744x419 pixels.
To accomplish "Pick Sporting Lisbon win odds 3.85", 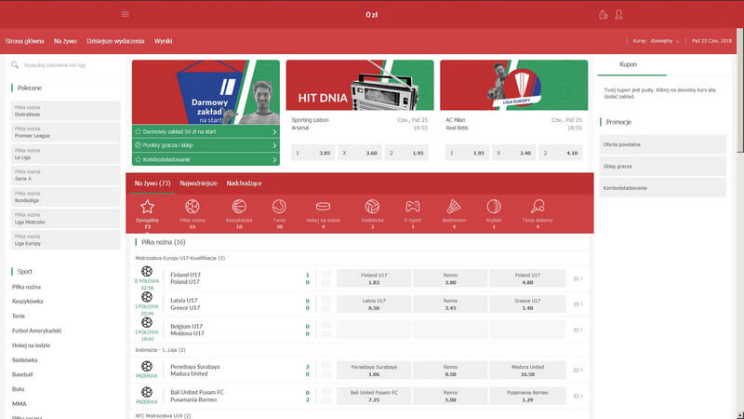I will (312, 153).
